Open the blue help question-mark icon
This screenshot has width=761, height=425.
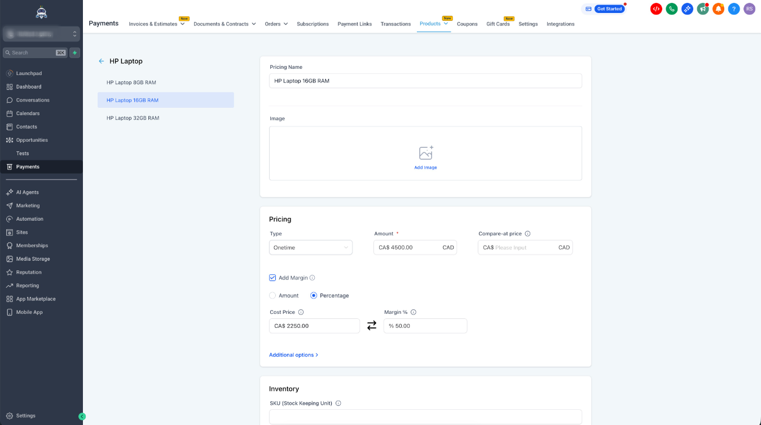(733, 8)
